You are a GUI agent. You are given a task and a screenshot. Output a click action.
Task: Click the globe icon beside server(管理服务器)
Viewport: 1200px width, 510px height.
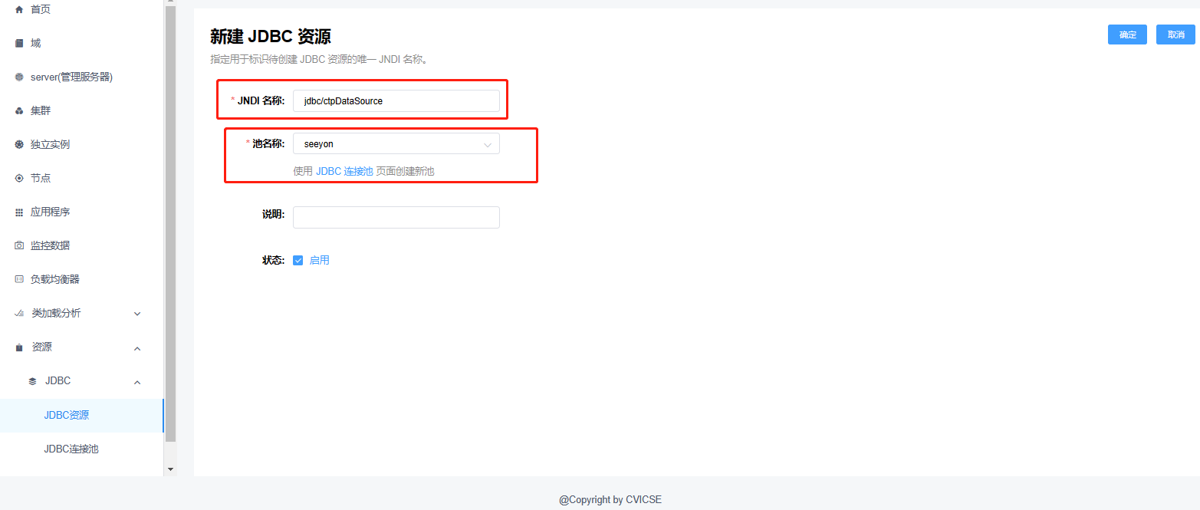tap(19, 77)
